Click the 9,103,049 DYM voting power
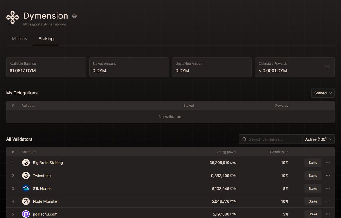 point(224,188)
